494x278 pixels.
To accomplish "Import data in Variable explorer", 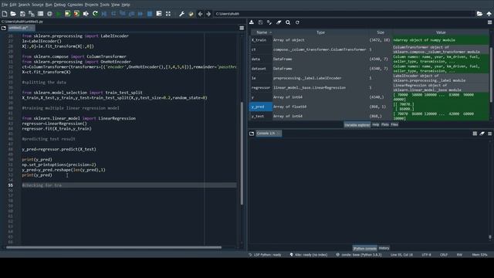I will 252,22.
